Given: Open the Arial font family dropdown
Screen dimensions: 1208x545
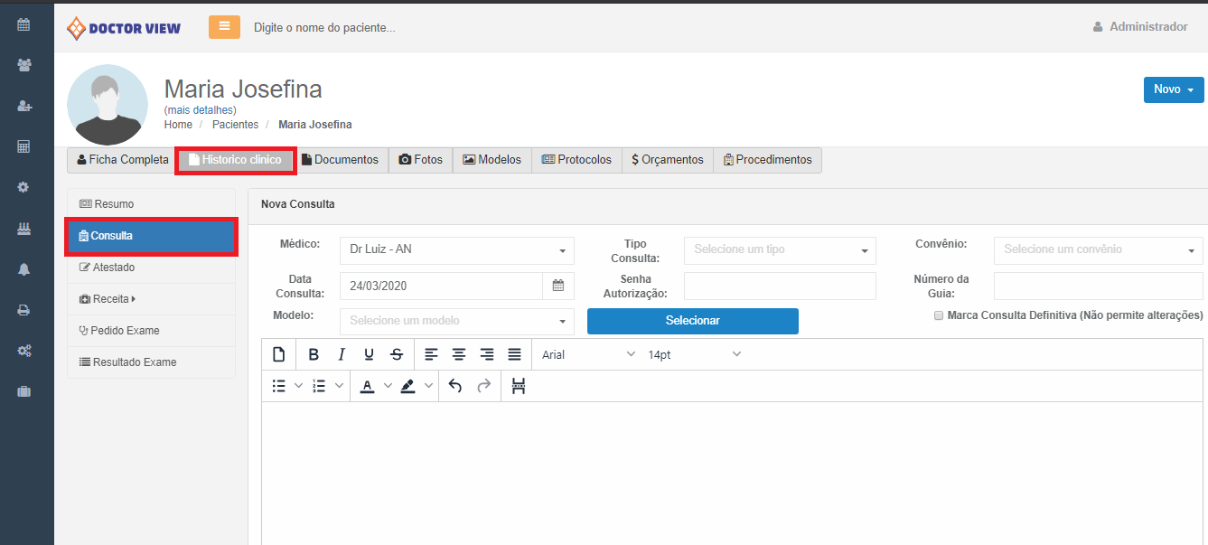Looking at the screenshot, I should tap(588, 354).
